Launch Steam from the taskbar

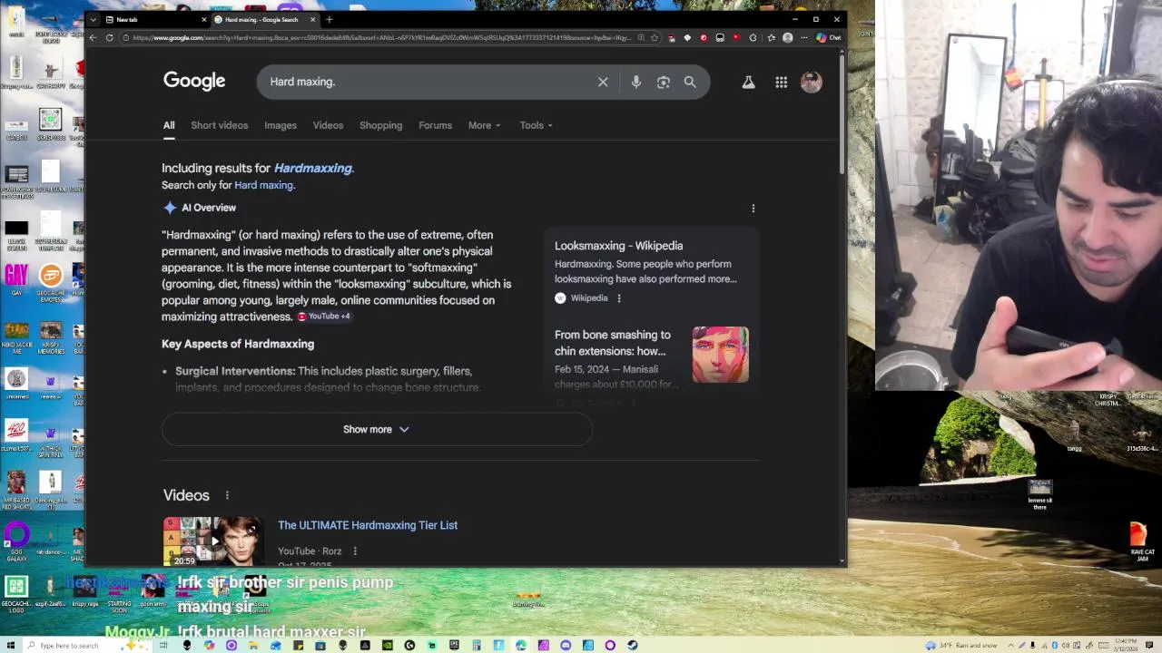click(632, 645)
